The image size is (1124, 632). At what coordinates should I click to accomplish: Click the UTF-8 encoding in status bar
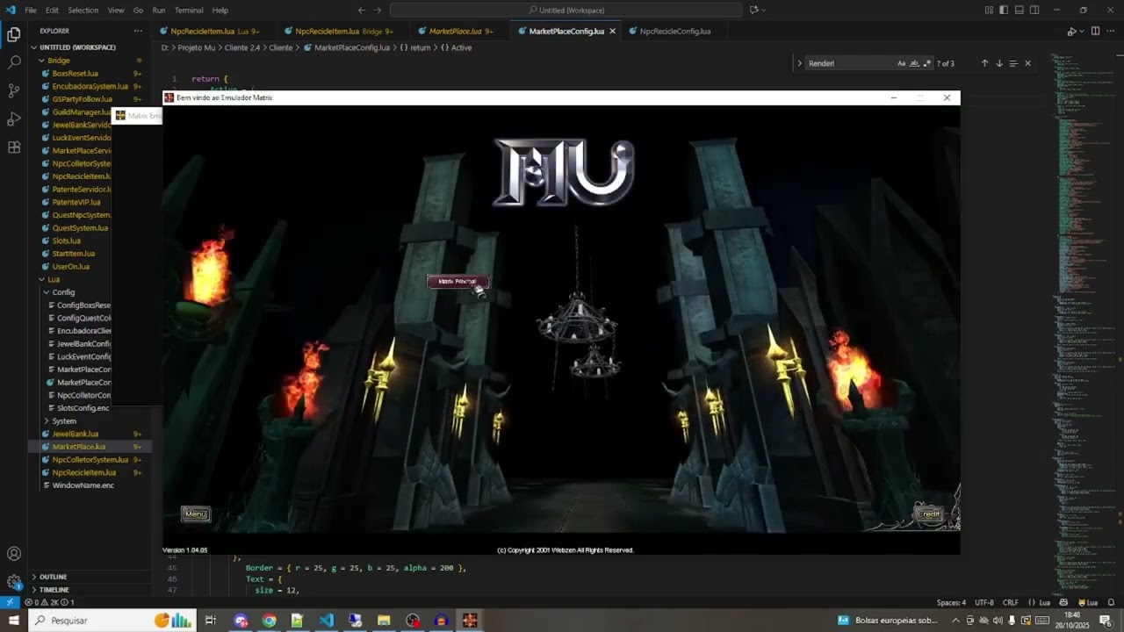coord(984,603)
